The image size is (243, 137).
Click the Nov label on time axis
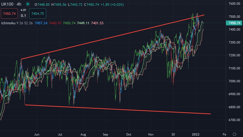coord(151,134)
